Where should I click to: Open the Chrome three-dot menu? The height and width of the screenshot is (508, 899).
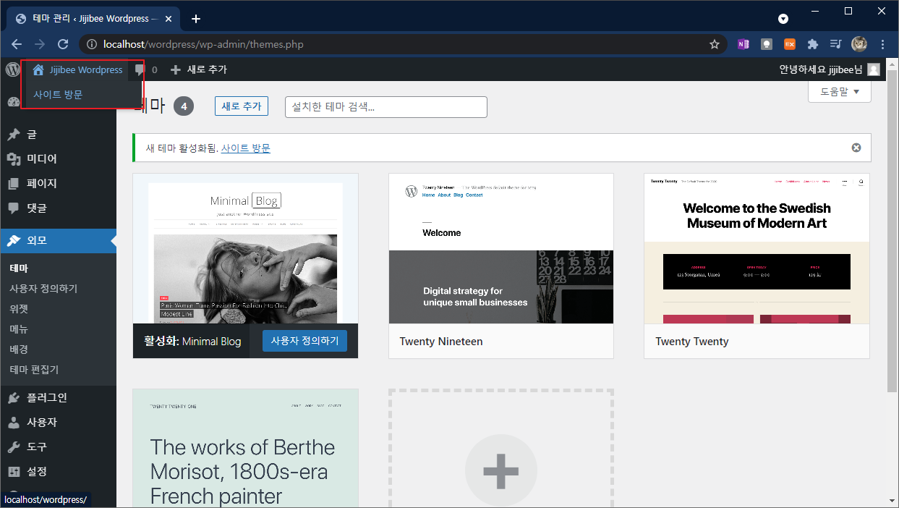point(883,44)
